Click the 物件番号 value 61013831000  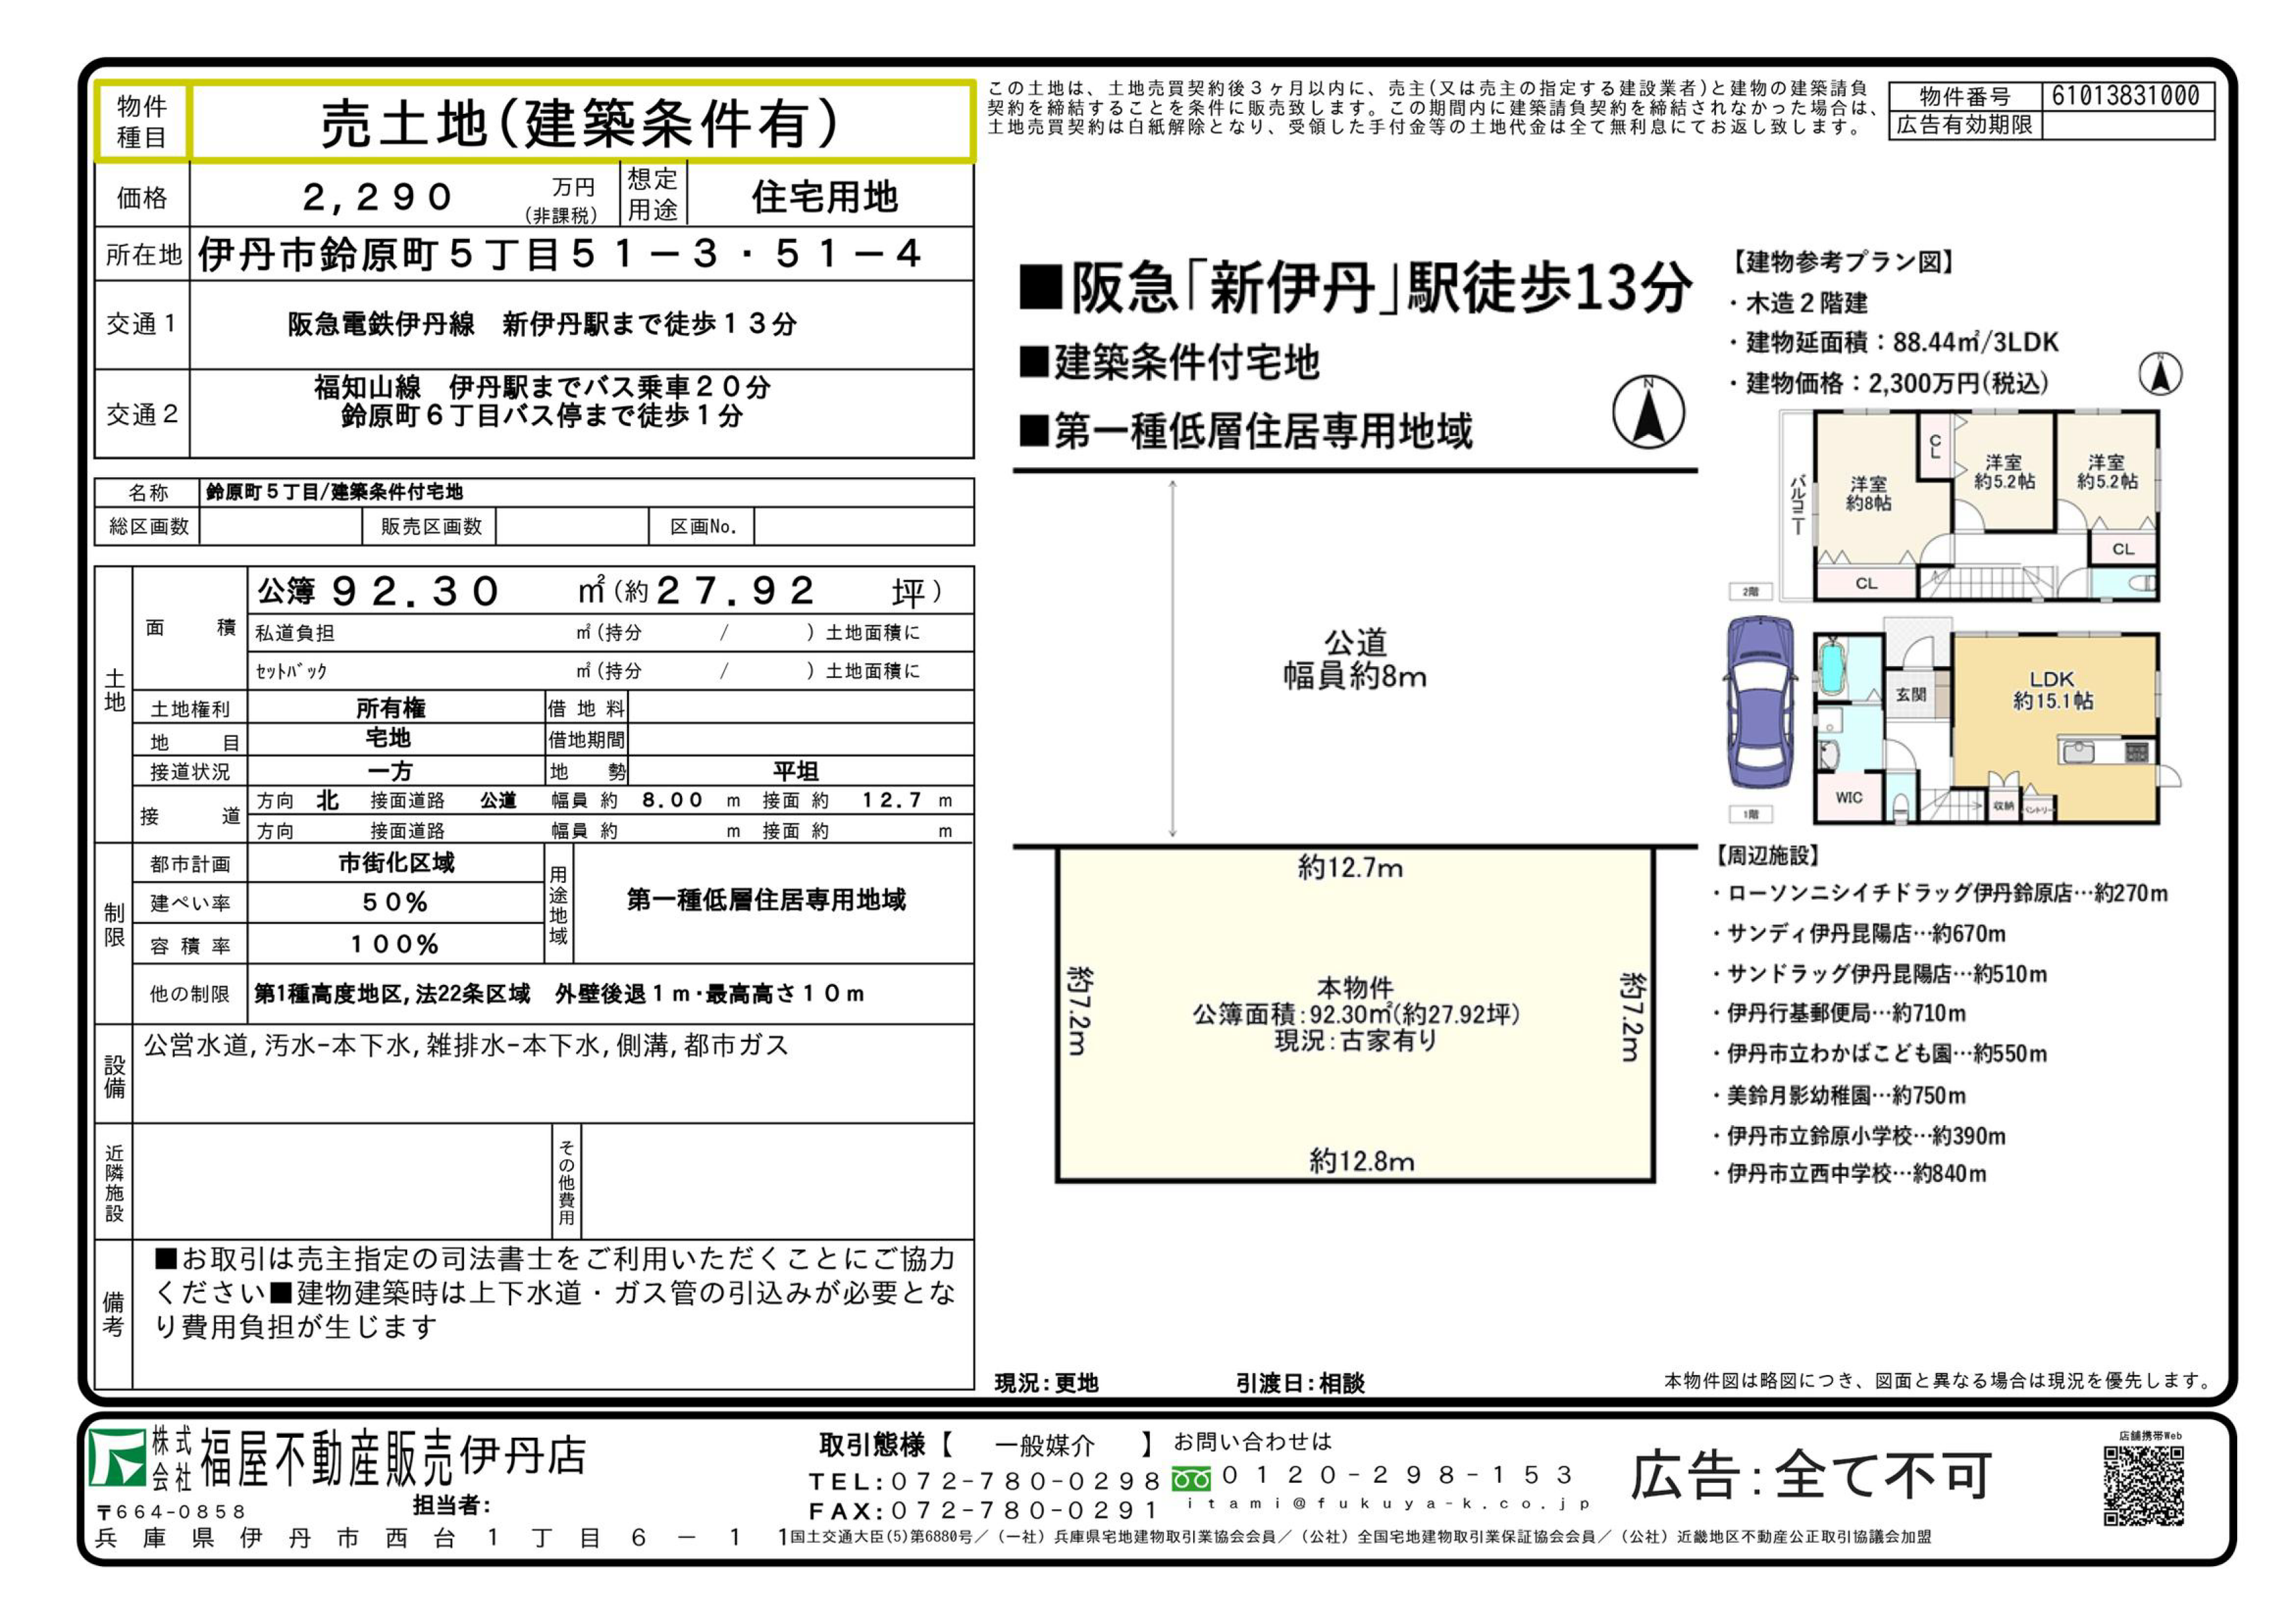[2125, 96]
